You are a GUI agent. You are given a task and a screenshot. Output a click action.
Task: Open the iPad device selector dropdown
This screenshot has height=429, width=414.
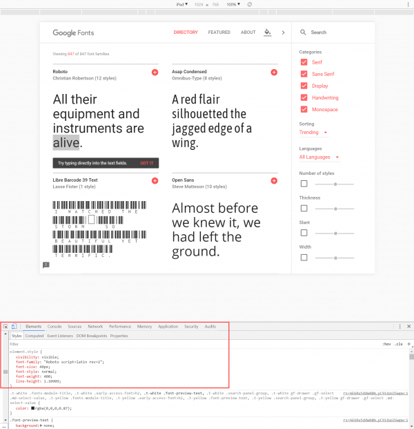pos(182,4)
